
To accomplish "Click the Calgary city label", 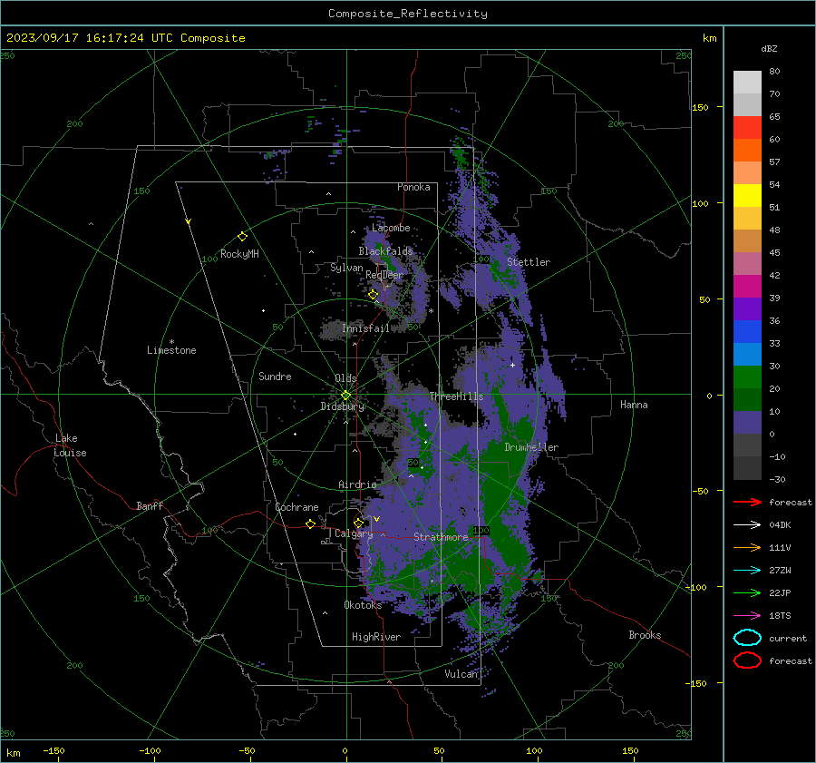I will tap(354, 533).
